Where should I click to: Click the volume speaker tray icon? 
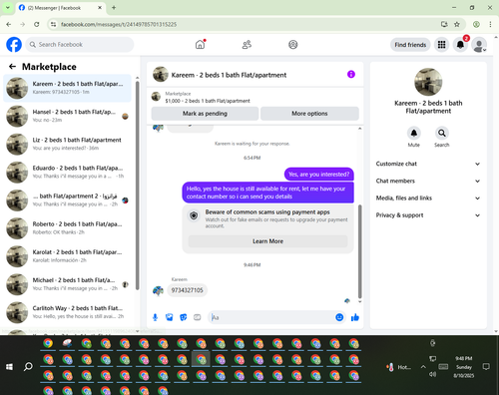(432, 374)
